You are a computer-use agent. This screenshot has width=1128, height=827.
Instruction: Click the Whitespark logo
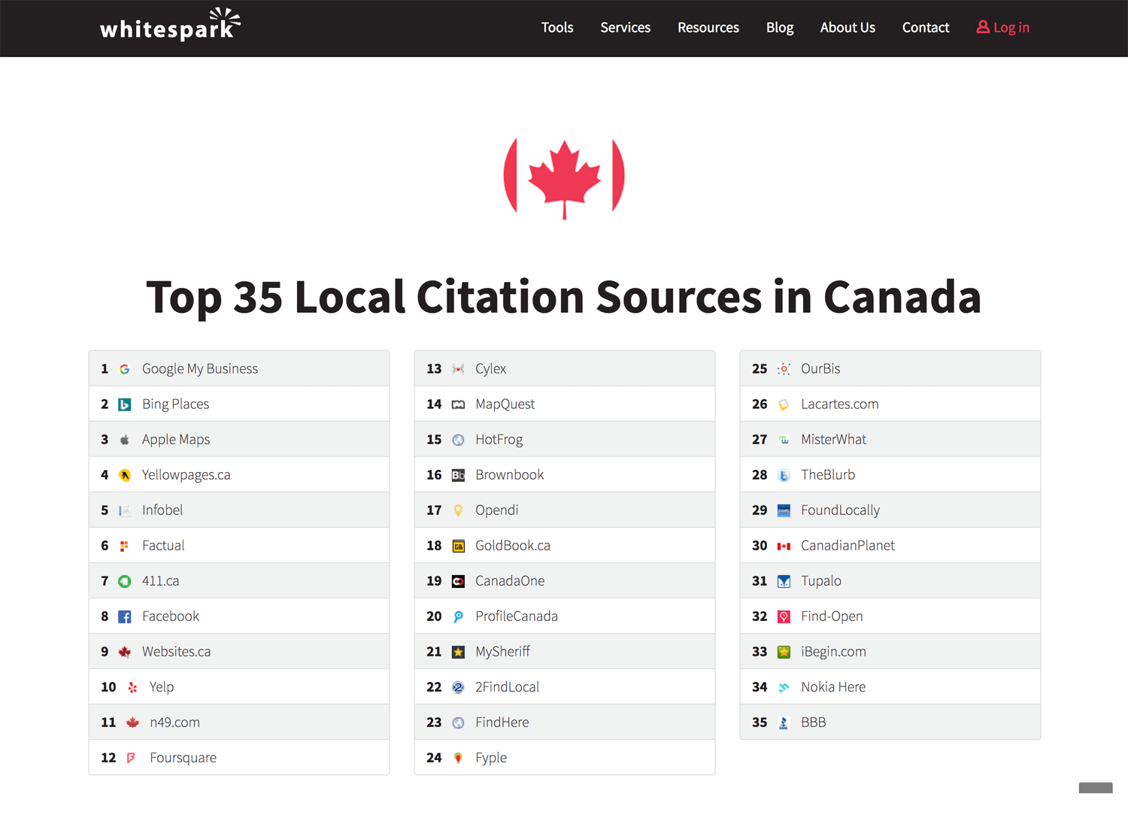click(x=170, y=25)
